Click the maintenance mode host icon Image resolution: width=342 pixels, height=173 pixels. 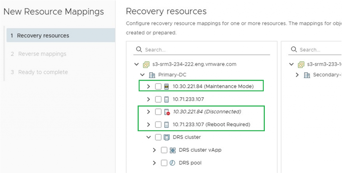[x=167, y=87]
